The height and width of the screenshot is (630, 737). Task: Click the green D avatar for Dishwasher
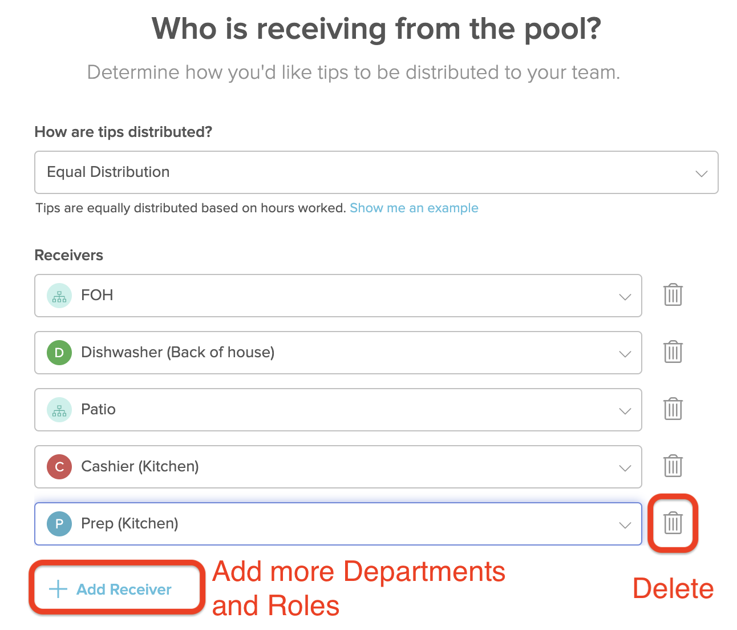click(x=59, y=352)
